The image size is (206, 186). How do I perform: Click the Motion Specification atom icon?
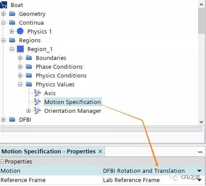pyautogui.click(x=37, y=102)
